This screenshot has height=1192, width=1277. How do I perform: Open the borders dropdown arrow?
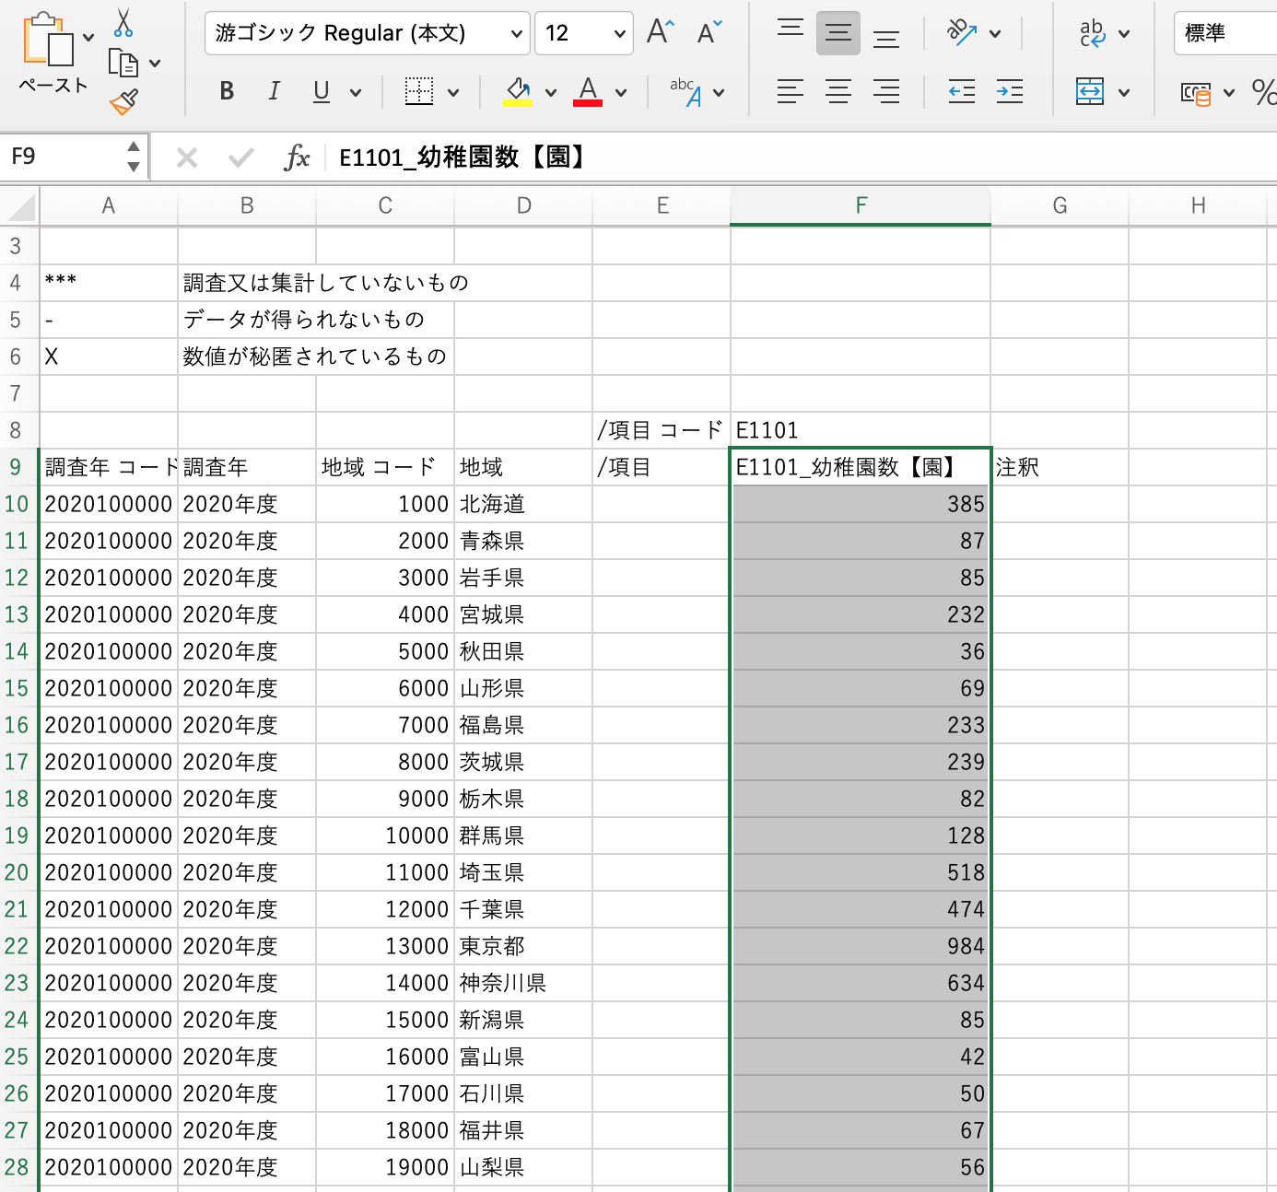click(x=453, y=92)
